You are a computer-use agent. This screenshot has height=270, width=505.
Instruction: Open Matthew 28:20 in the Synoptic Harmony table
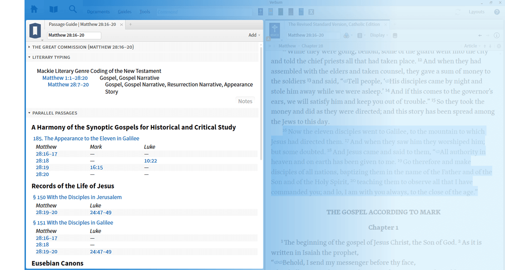42,174
